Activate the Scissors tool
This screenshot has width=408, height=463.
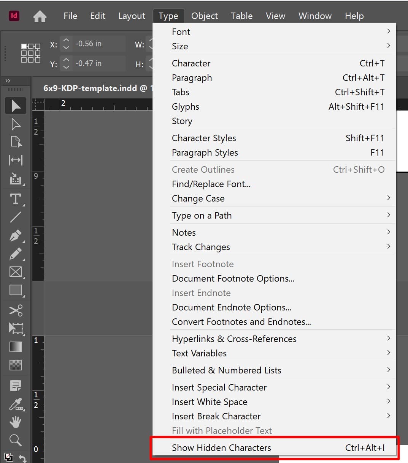pyautogui.click(x=15, y=310)
